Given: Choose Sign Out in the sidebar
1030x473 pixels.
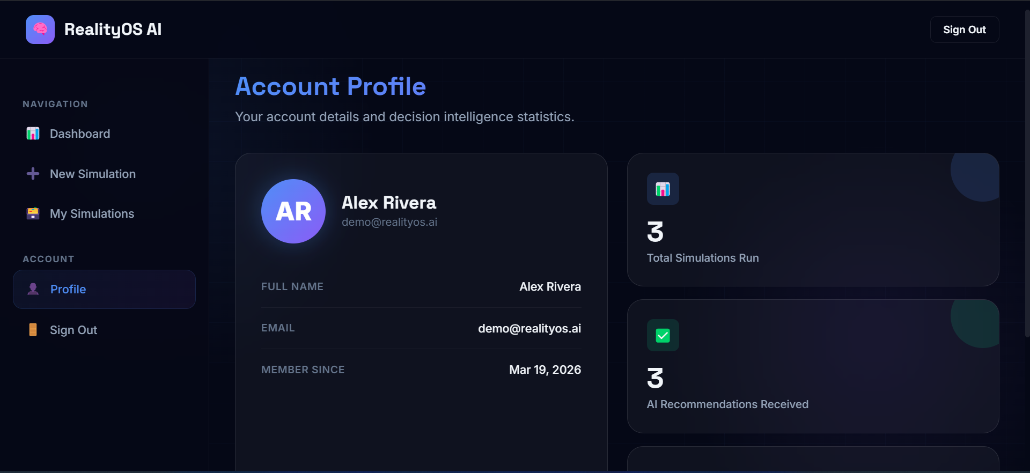Looking at the screenshot, I should coord(104,330).
